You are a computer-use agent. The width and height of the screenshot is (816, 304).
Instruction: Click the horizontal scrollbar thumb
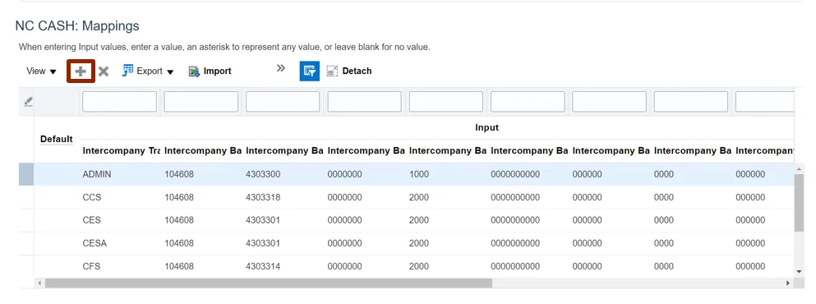point(269,283)
